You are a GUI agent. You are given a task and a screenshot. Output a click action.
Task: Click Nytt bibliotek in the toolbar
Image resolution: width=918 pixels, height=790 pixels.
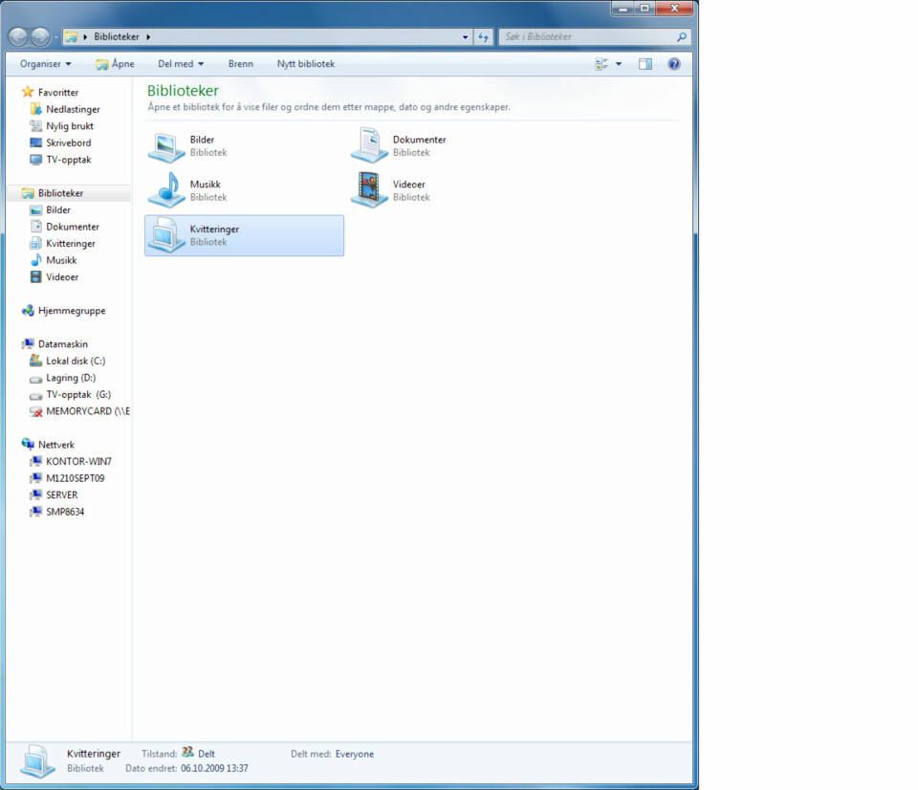[x=305, y=64]
